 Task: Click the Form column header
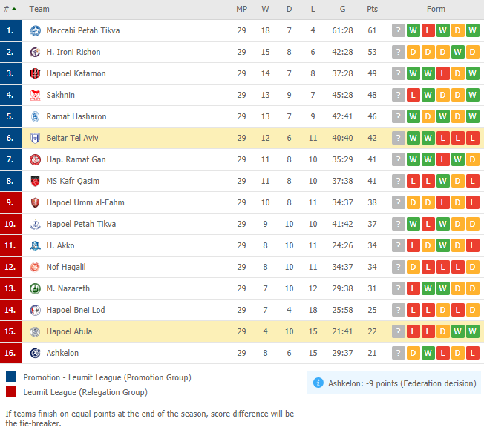(436, 9)
